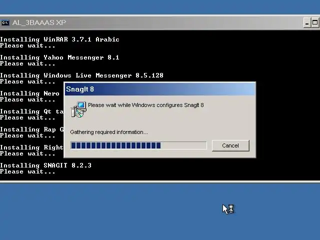The image size is (320, 240).
Task: Click 'Installing SNAGIT 8.2.3' console line
Action: coord(45,165)
